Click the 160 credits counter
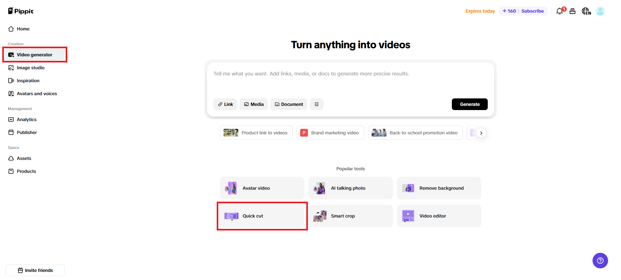 tap(509, 11)
